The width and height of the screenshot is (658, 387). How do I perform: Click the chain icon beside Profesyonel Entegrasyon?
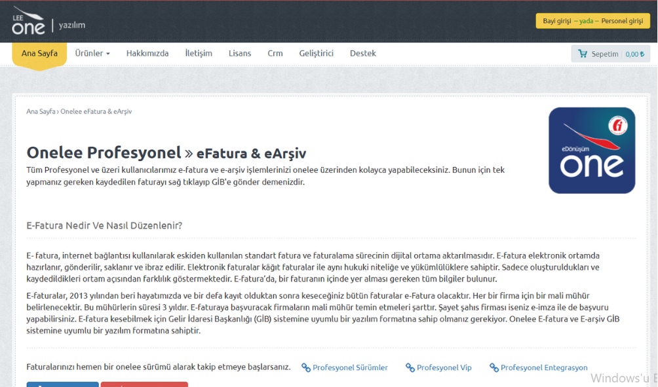tap(494, 368)
